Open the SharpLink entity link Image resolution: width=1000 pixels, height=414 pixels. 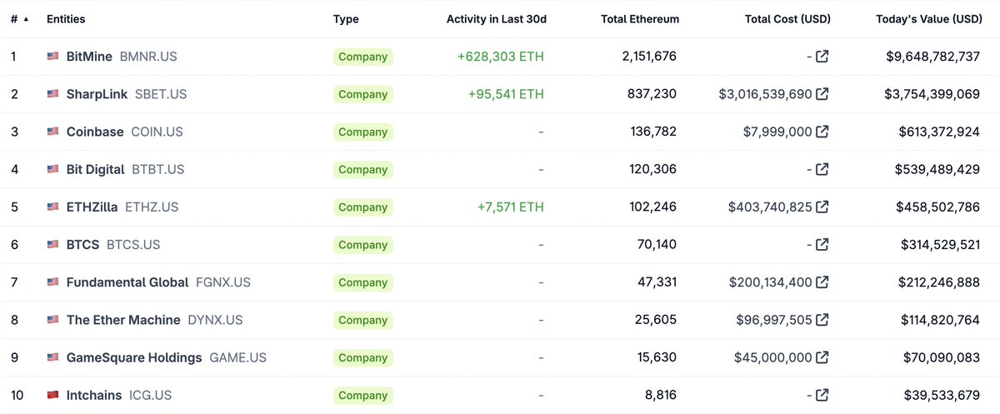[x=97, y=94]
